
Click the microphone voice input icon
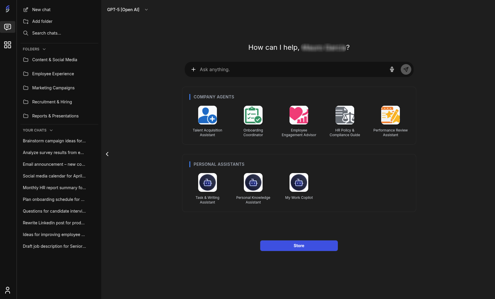(392, 69)
